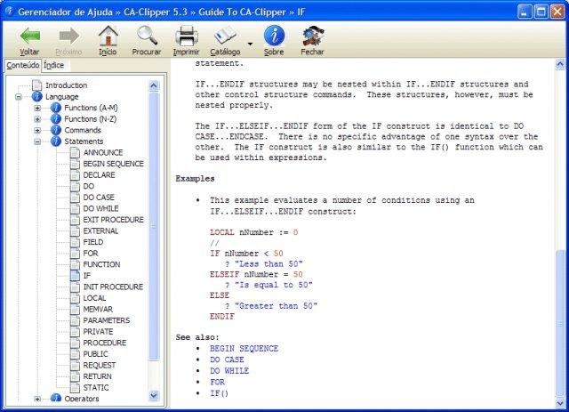This screenshot has height=412, width=569.
Task: Collapse the Language tree node
Action: click(18, 97)
